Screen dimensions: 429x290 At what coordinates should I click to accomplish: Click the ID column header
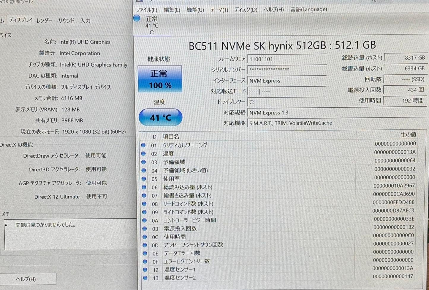tap(153, 137)
